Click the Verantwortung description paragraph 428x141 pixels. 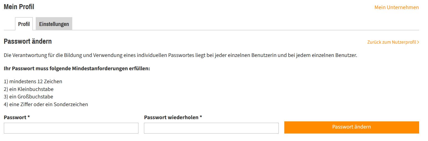point(180,55)
